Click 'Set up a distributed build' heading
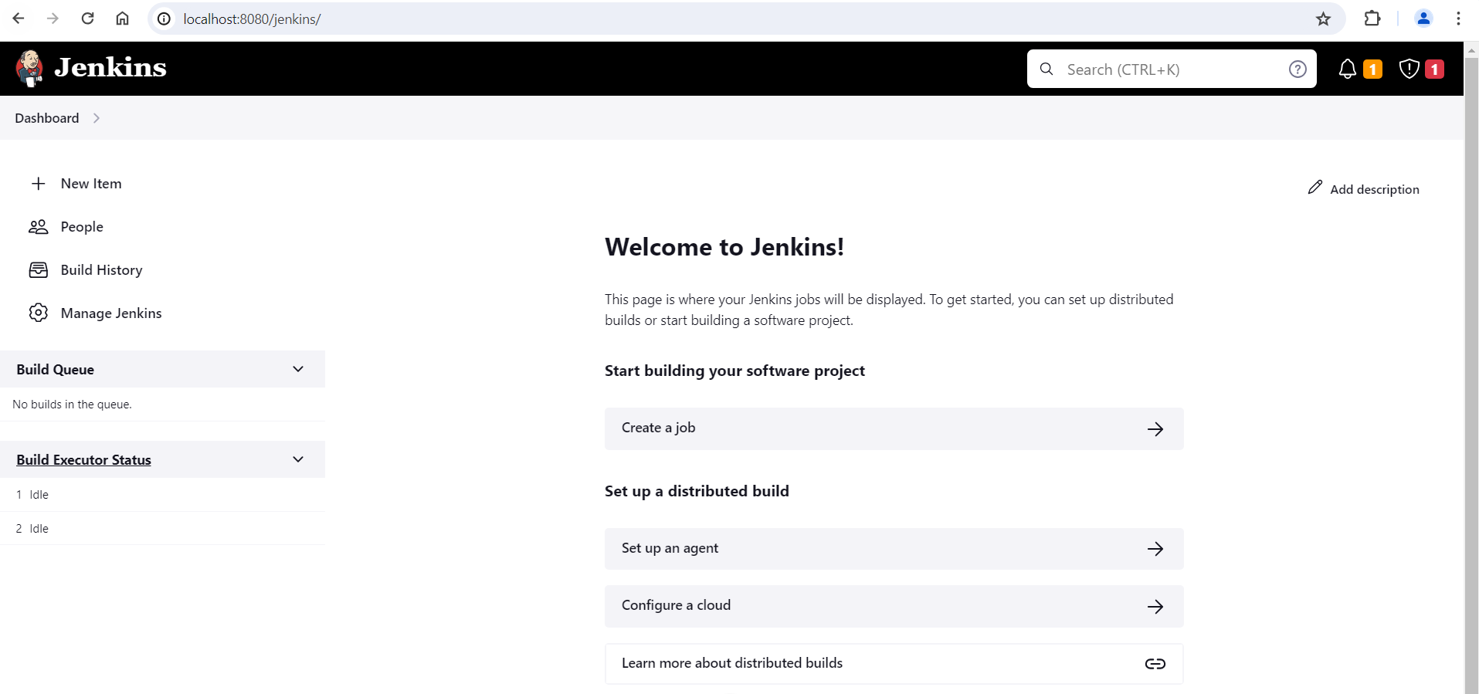Viewport: 1479px width, 694px height. pyautogui.click(x=697, y=492)
